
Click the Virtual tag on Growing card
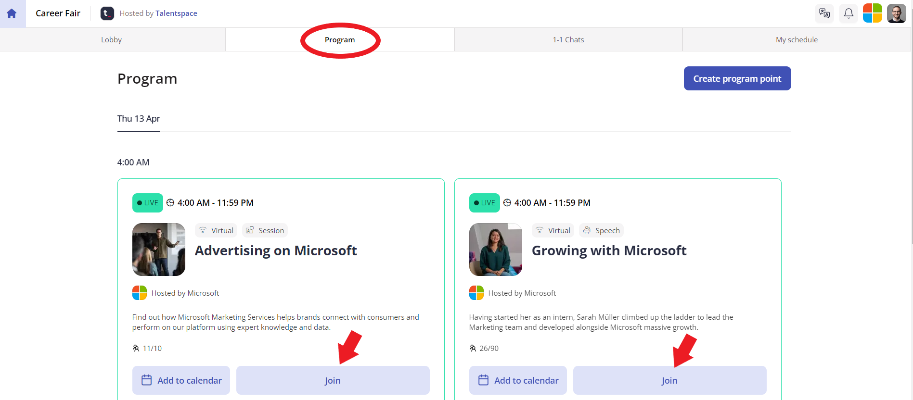coord(553,231)
